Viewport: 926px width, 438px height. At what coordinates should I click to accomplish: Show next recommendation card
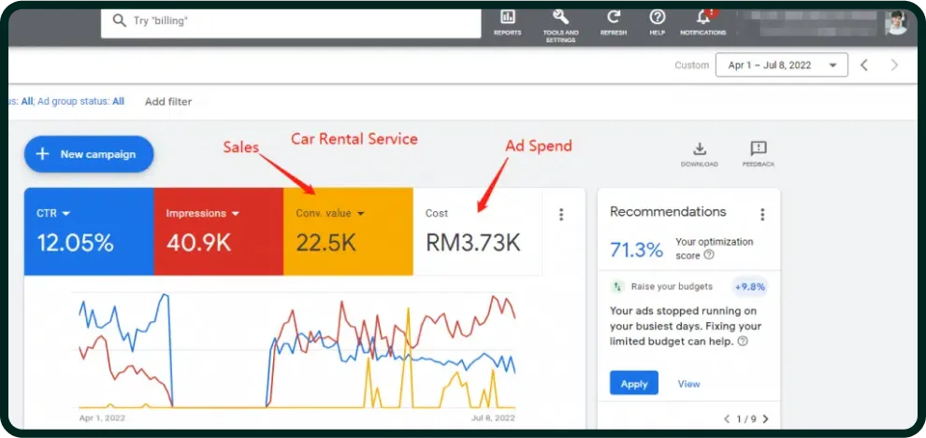tap(765, 419)
